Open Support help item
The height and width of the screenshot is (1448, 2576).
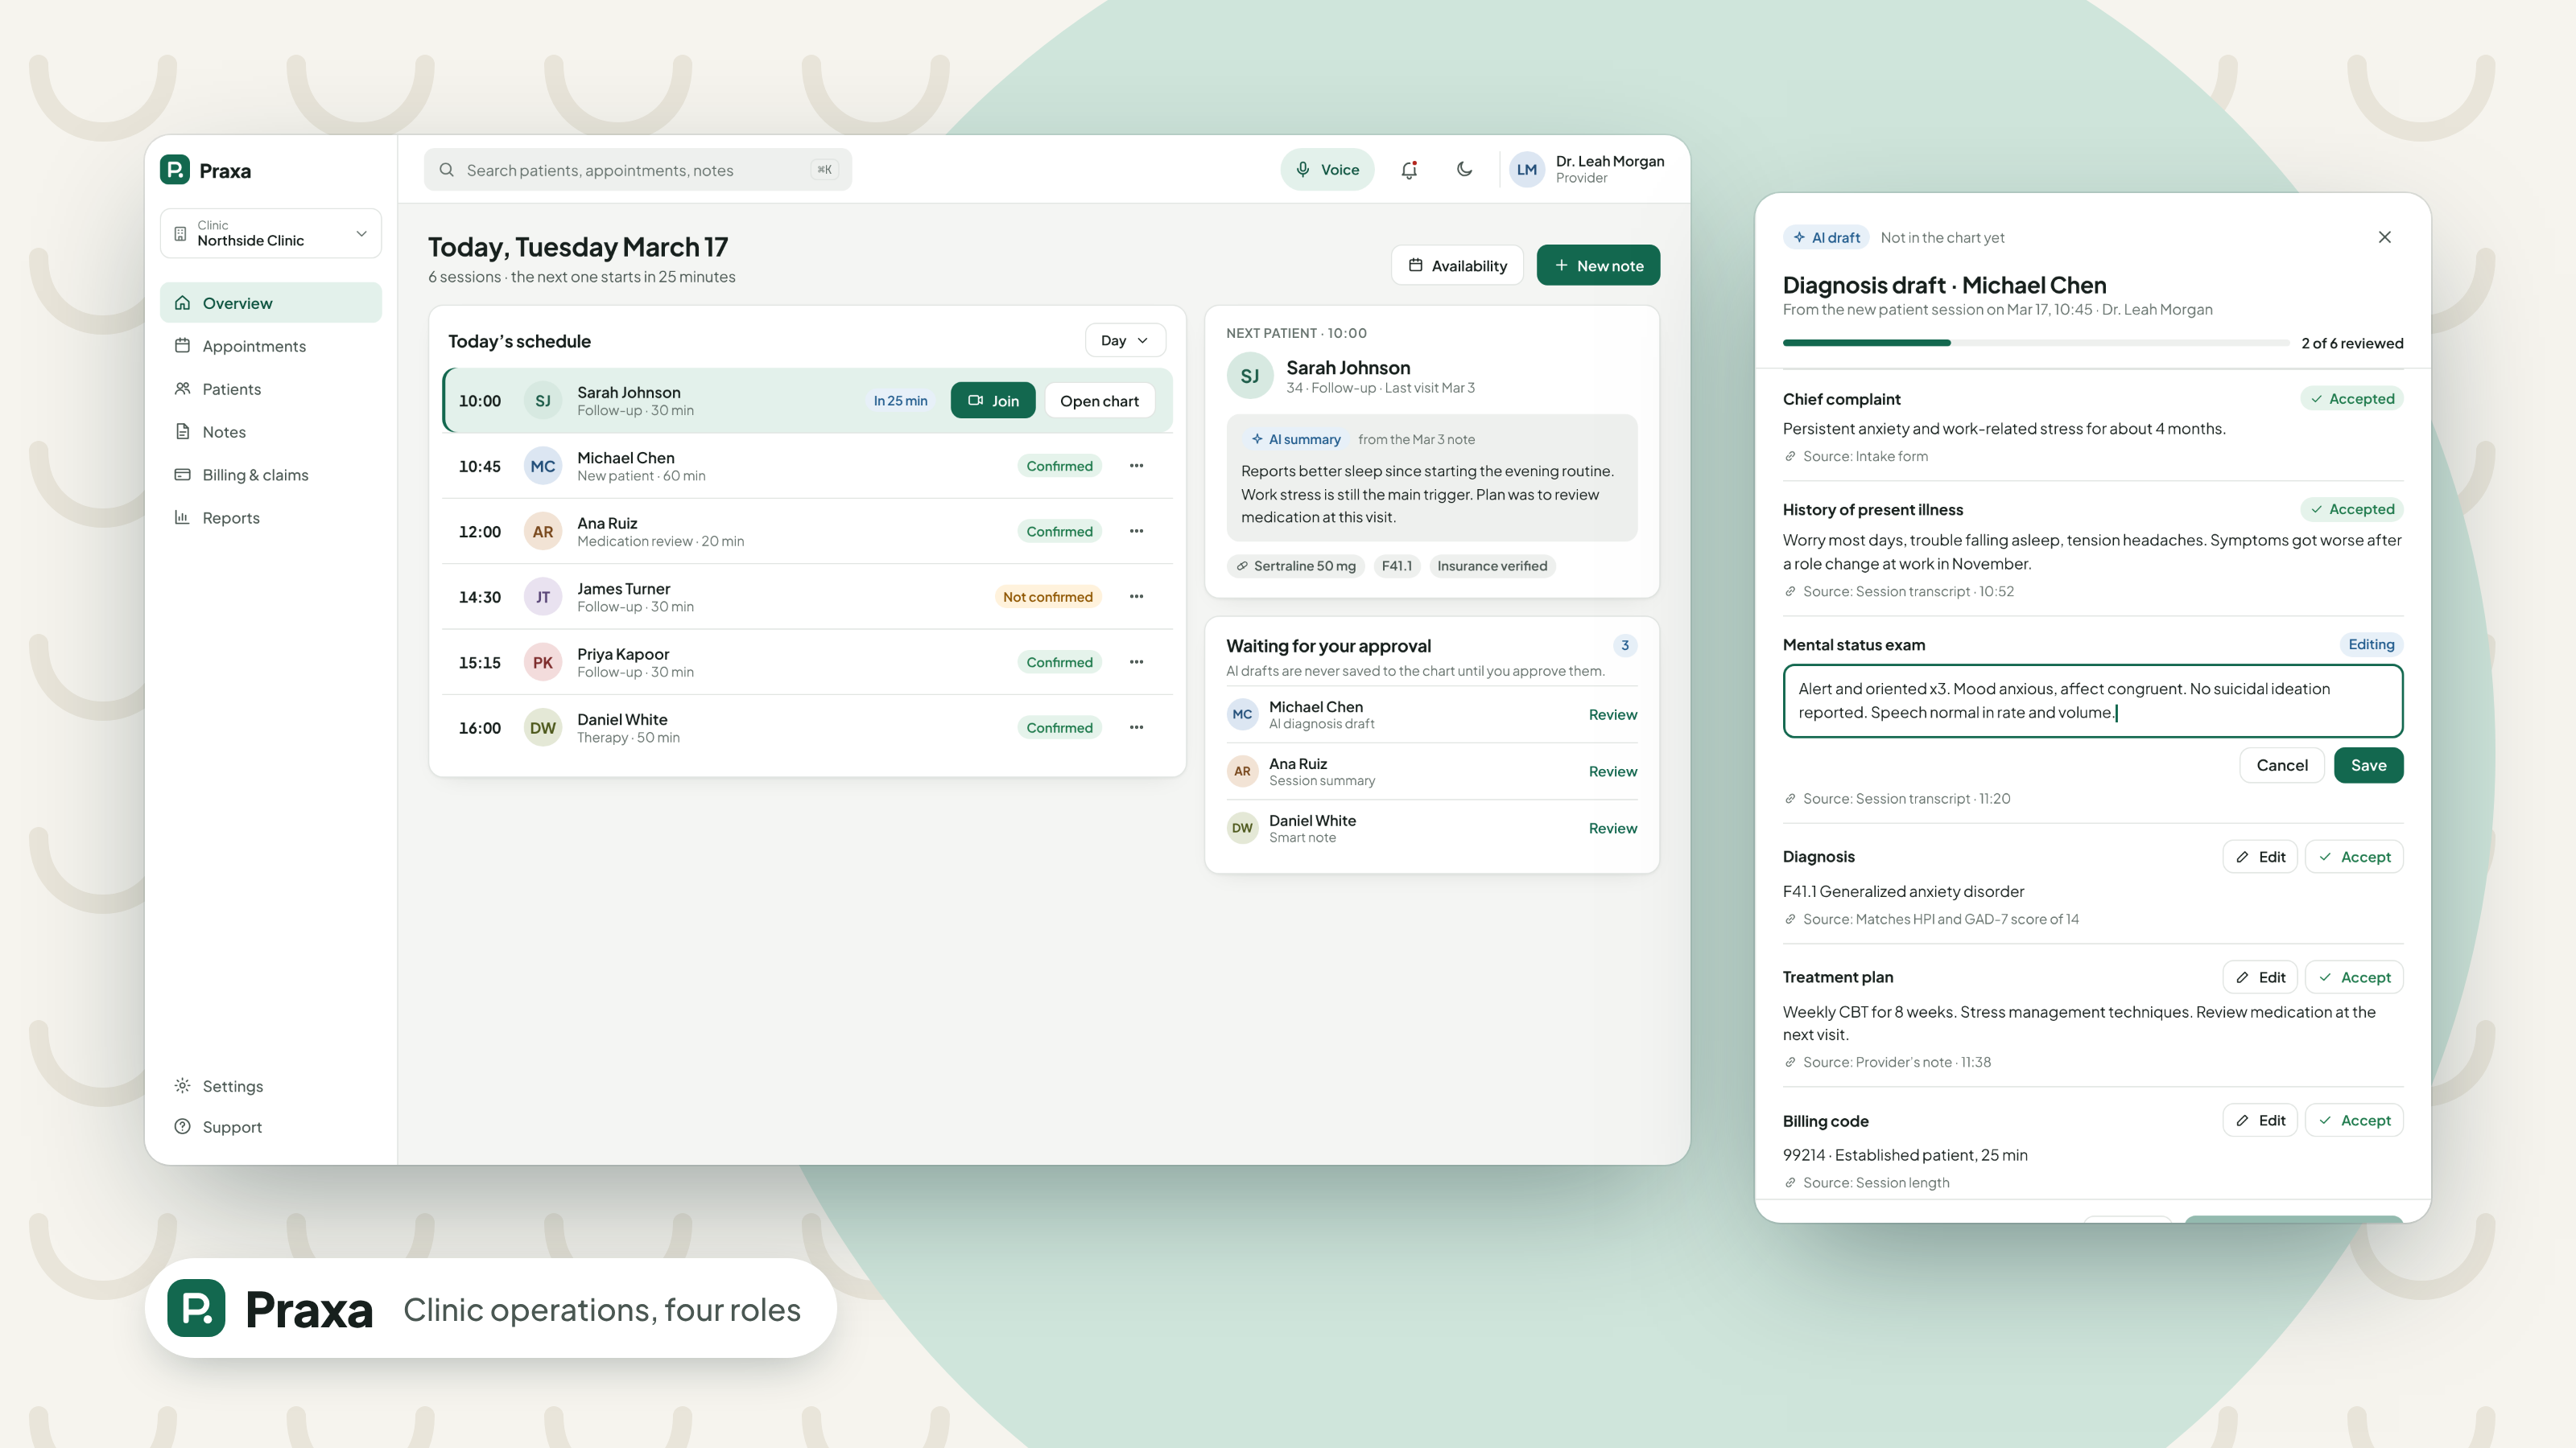click(x=271, y=1127)
